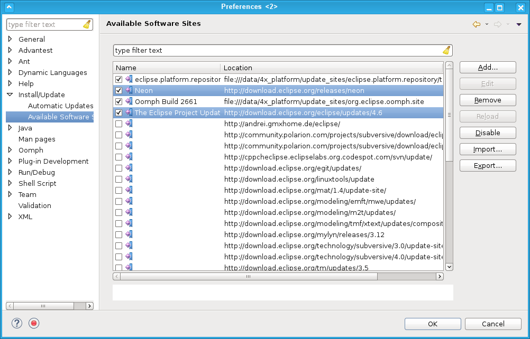Image resolution: width=530 pixels, height=339 pixels.
Task: Remove the selected software sites
Action: pos(488,100)
